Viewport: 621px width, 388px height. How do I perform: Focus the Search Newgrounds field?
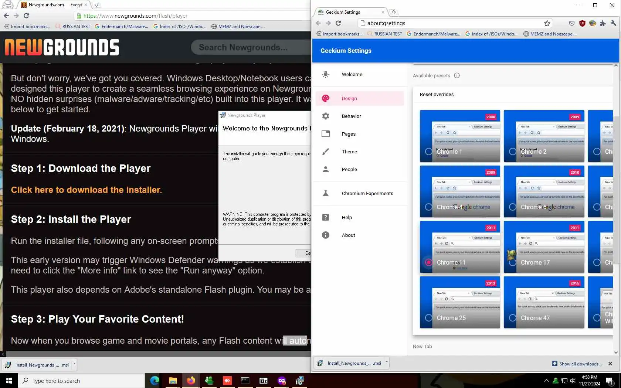251,47
